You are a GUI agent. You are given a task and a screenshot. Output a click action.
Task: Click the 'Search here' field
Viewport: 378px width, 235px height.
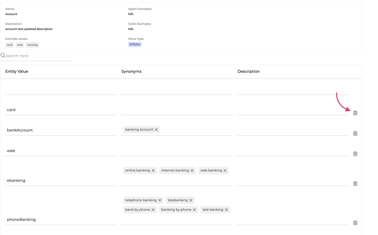(38, 56)
